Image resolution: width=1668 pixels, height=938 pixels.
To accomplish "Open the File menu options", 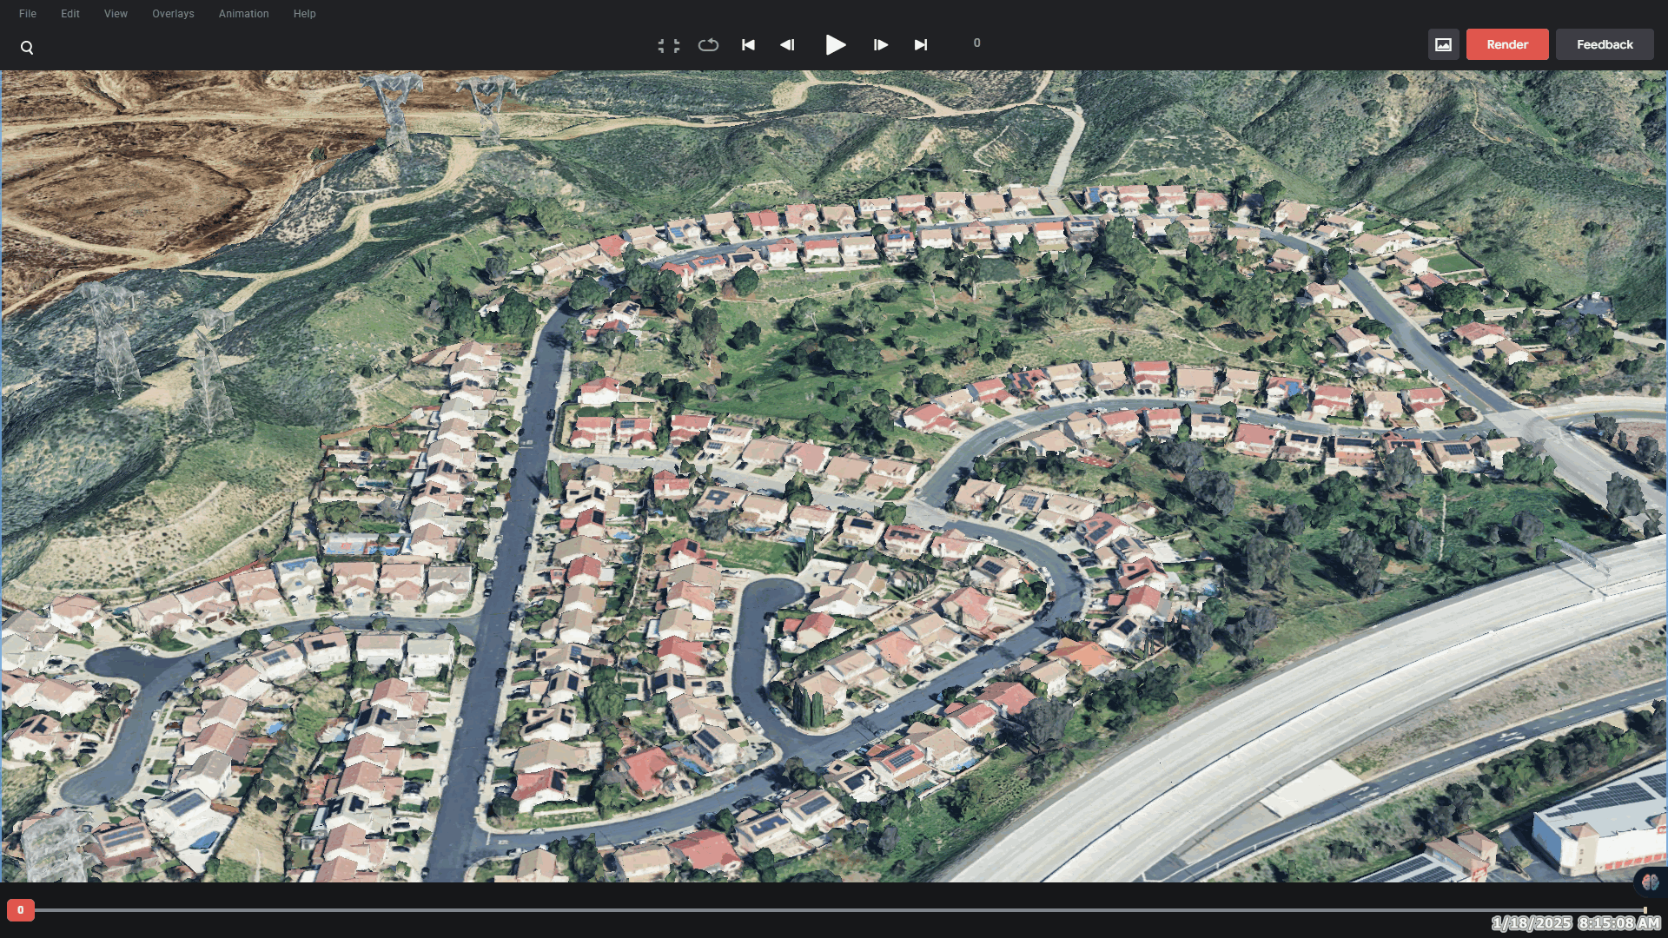I will (x=27, y=13).
